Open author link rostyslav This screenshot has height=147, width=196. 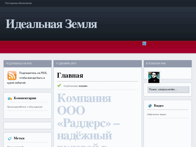[x=83, y=86]
